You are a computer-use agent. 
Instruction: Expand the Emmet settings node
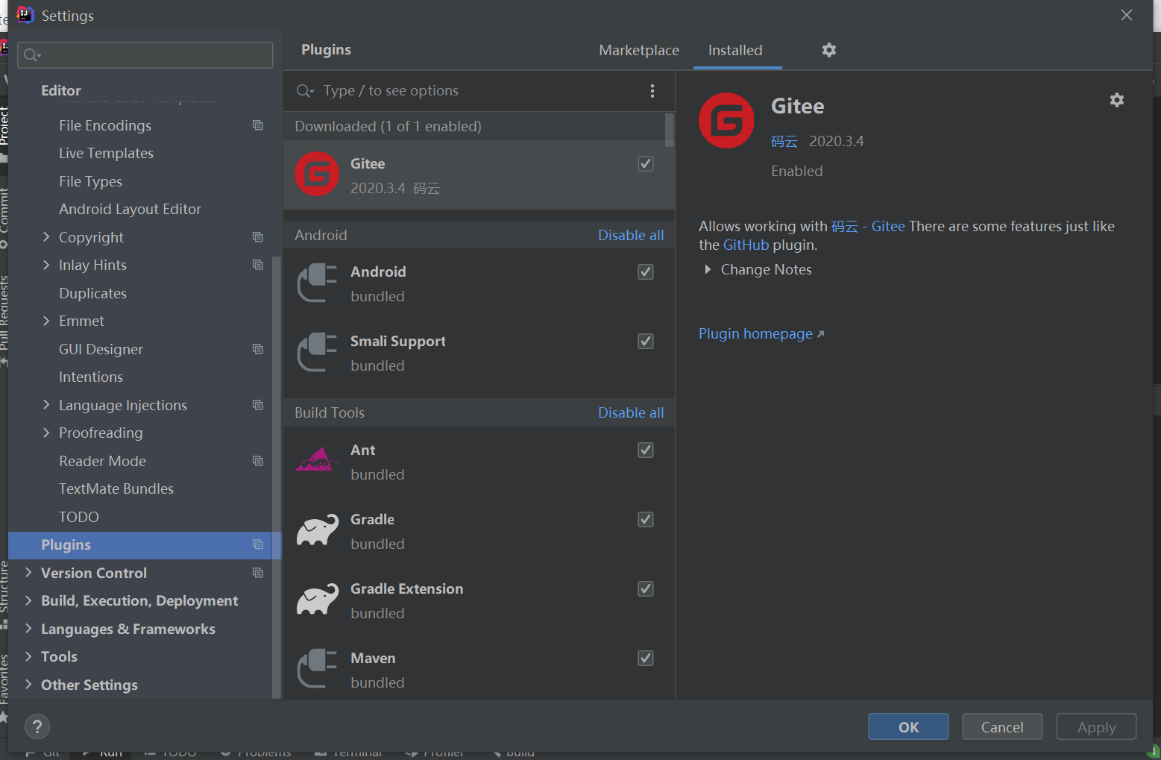(46, 321)
